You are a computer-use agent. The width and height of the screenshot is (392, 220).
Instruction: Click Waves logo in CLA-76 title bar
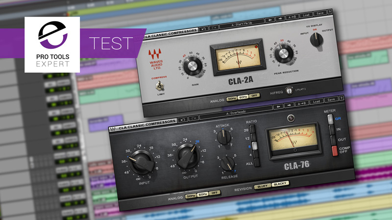coord(113,129)
